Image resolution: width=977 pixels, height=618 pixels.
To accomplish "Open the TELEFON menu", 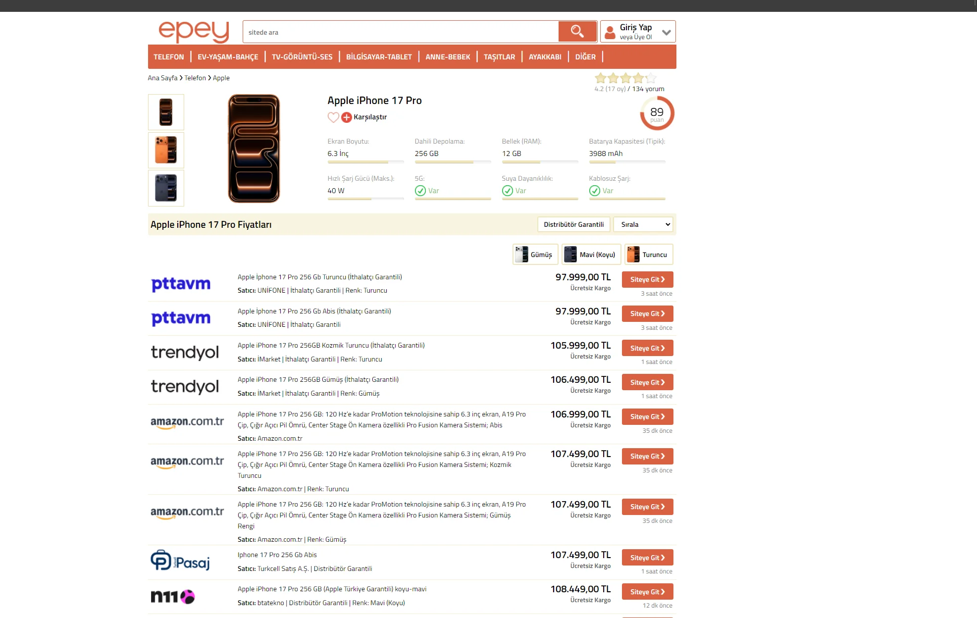I will pyautogui.click(x=168, y=57).
